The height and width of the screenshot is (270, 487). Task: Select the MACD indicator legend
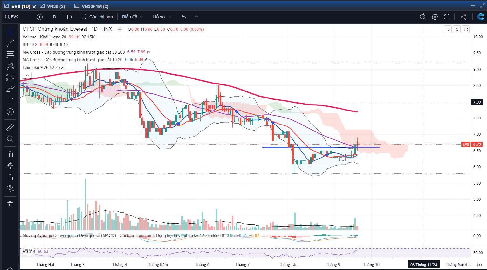click(x=123, y=235)
